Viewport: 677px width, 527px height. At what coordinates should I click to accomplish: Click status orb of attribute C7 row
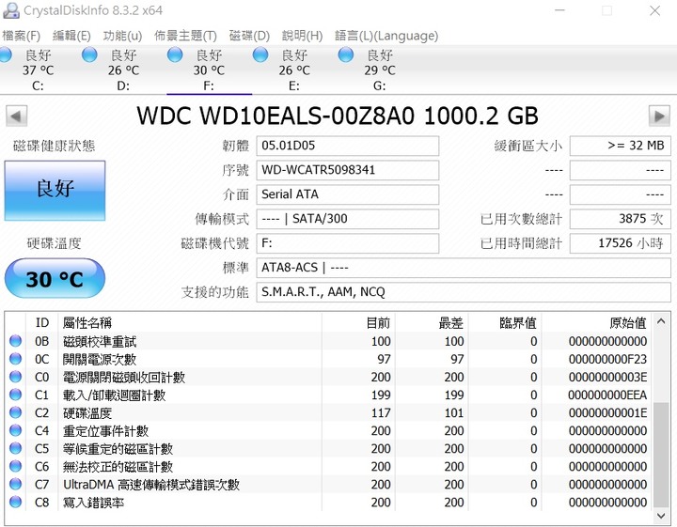(x=16, y=485)
